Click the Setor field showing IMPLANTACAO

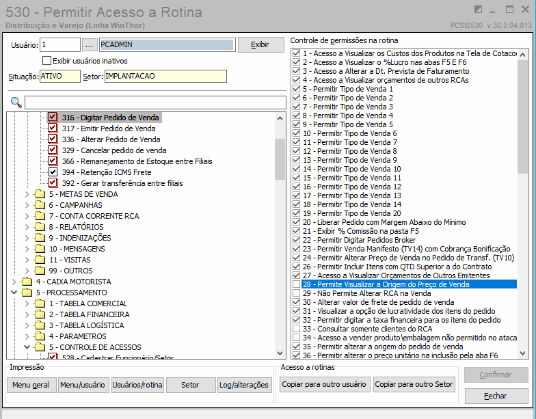[165, 76]
